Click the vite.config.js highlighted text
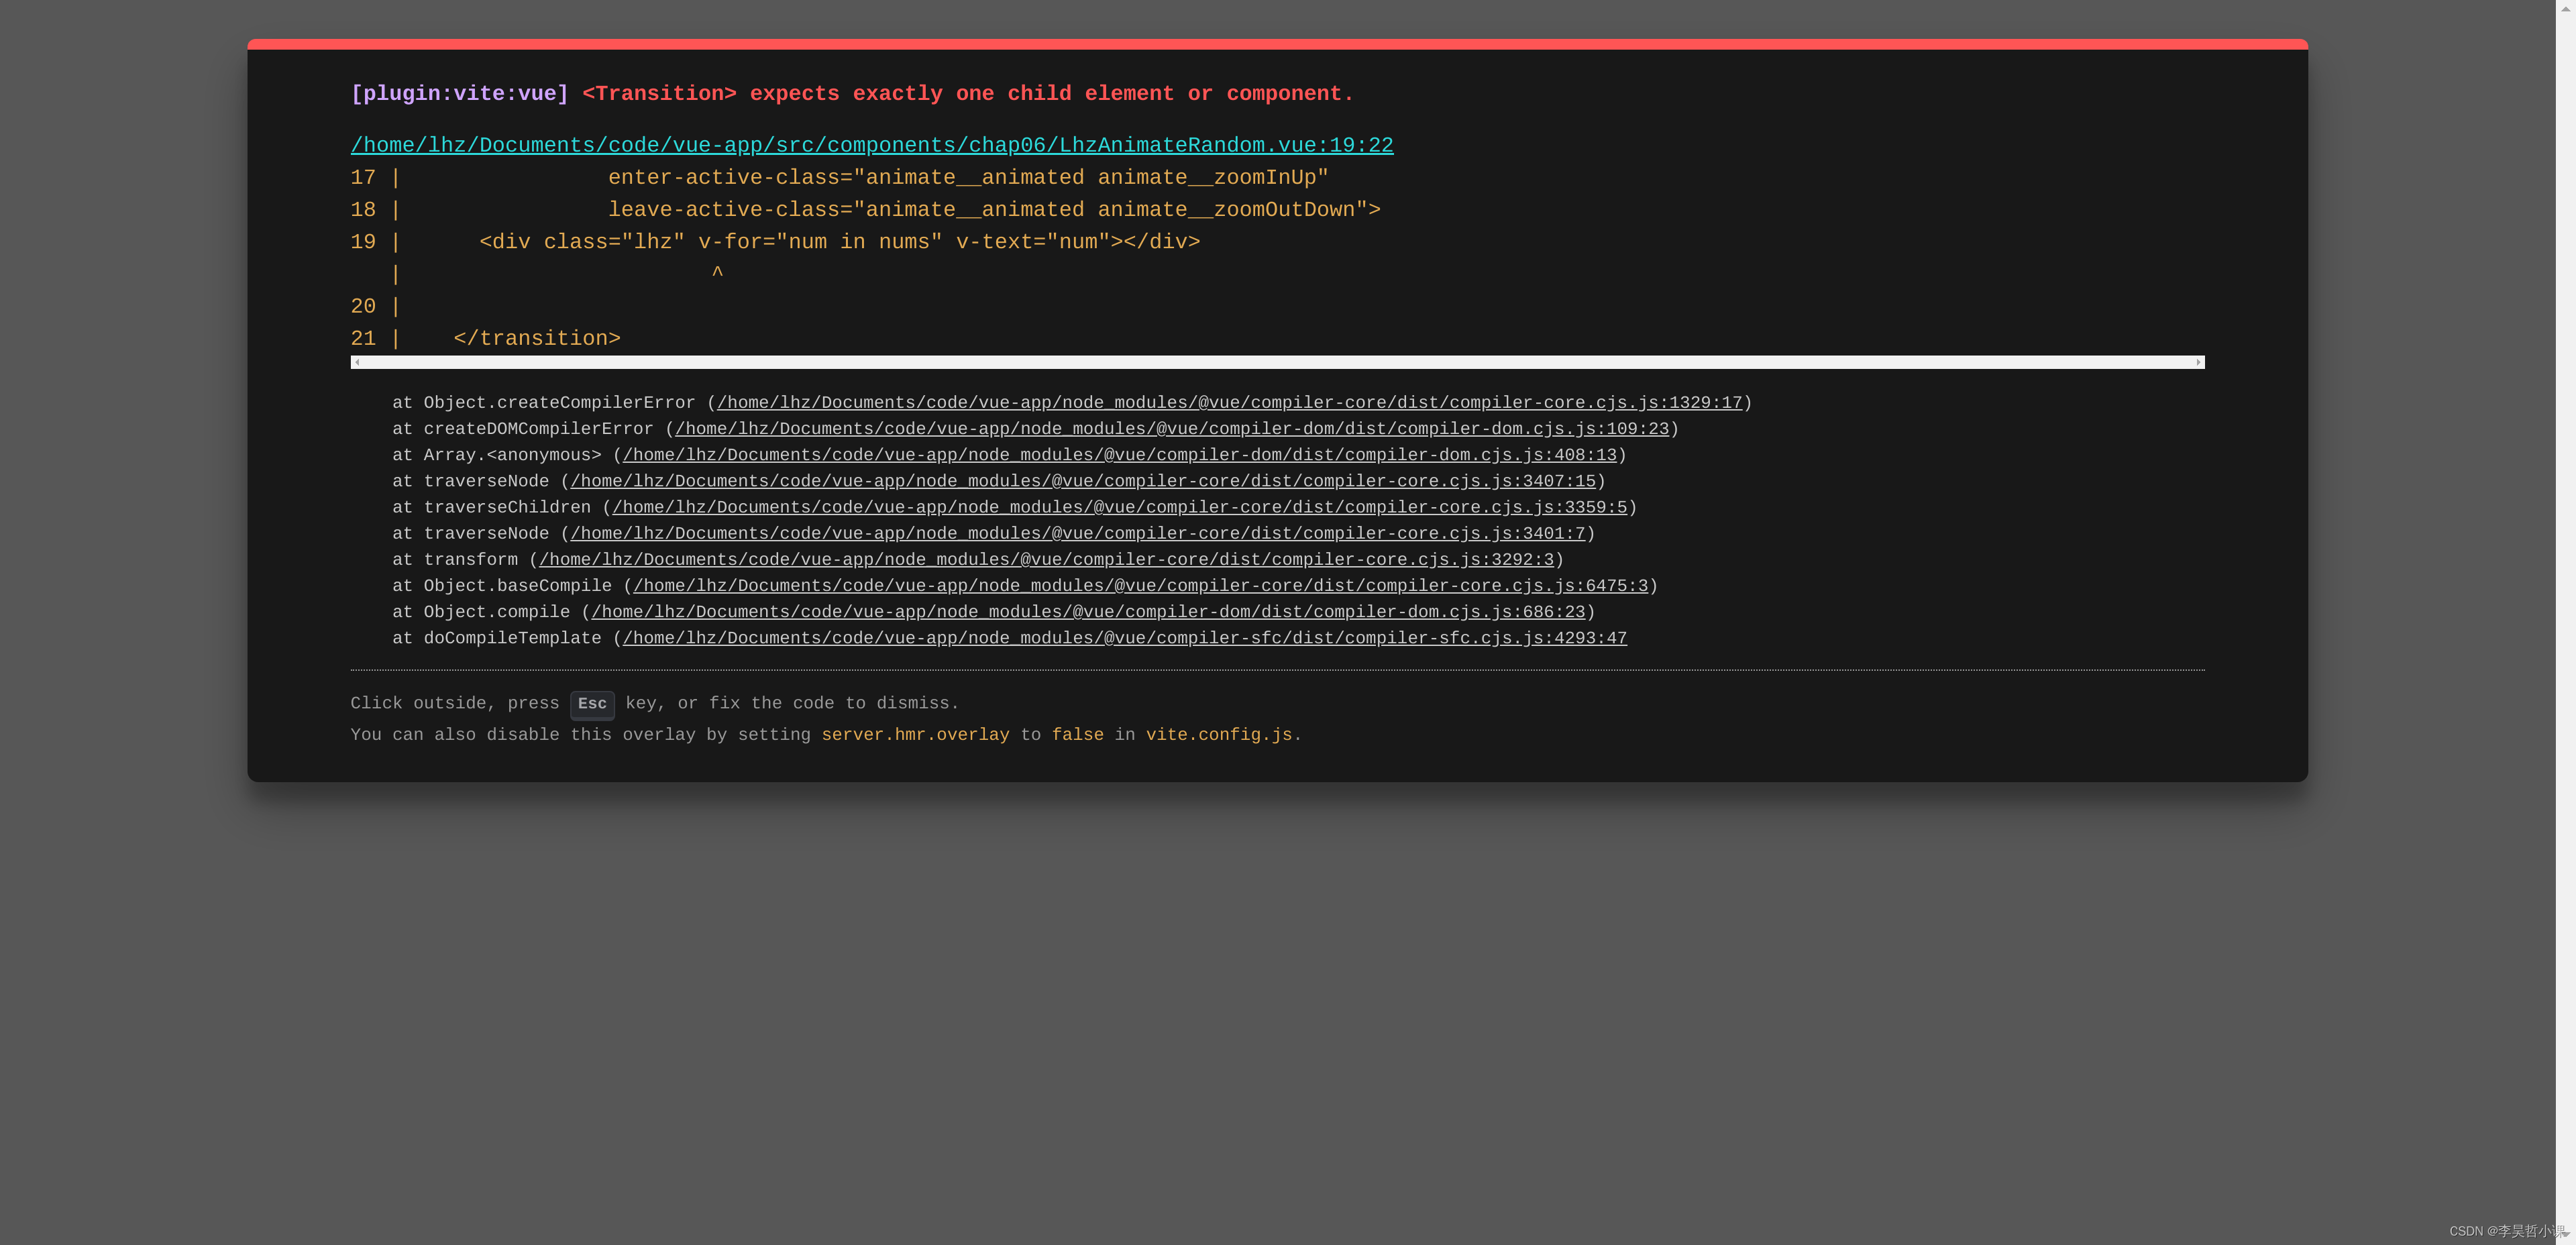Image resolution: width=2576 pixels, height=1245 pixels. (1218, 735)
